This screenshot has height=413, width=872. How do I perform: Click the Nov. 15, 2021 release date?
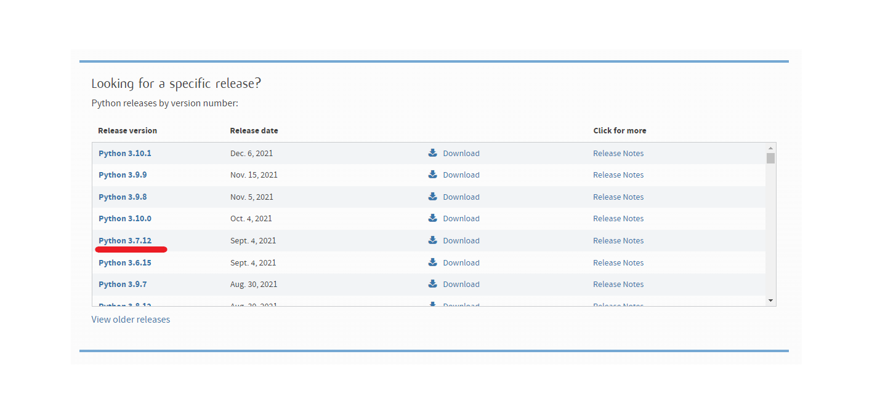pyautogui.click(x=254, y=175)
